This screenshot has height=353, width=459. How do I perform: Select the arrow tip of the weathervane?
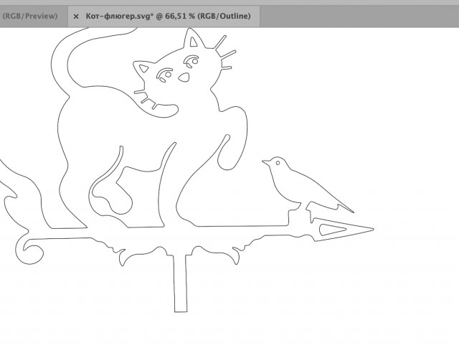[x=369, y=230]
